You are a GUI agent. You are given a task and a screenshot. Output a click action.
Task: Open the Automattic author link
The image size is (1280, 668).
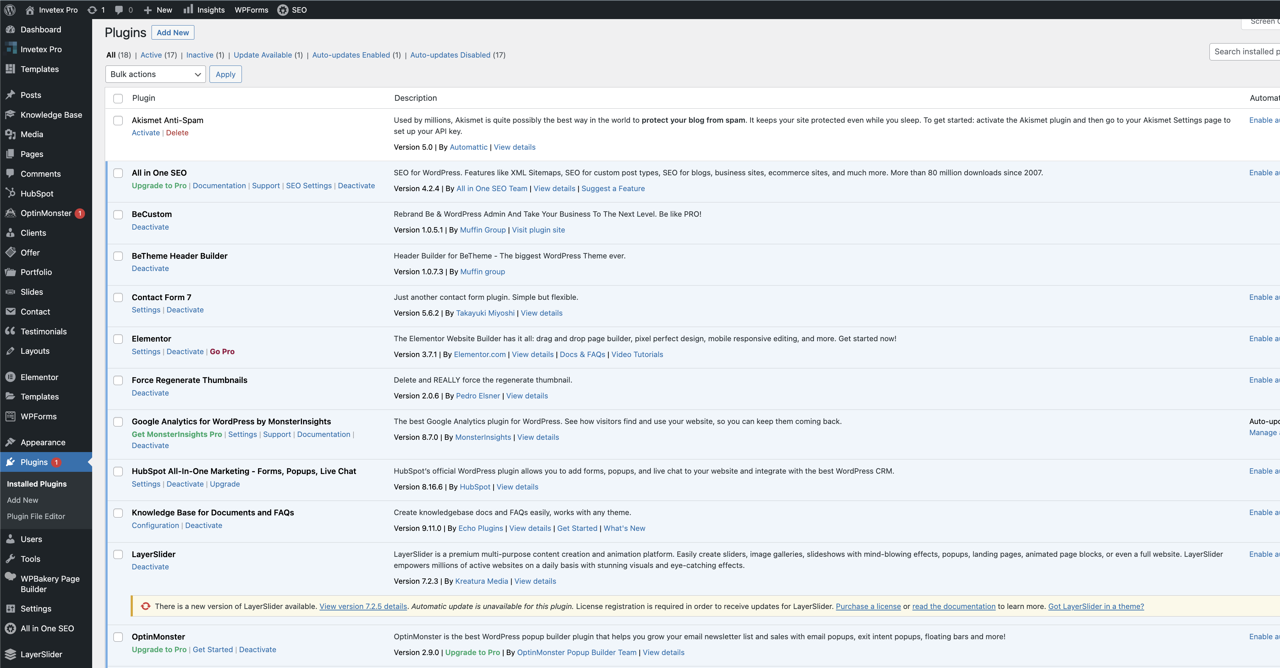469,147
